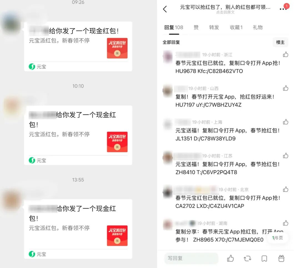The image size is (300, 268).
Task: Tap the 1/6页 page indicator
Action: tap(277, 238)
